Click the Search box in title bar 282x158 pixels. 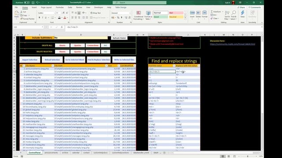pyautogui.click(x=140, y=3)
